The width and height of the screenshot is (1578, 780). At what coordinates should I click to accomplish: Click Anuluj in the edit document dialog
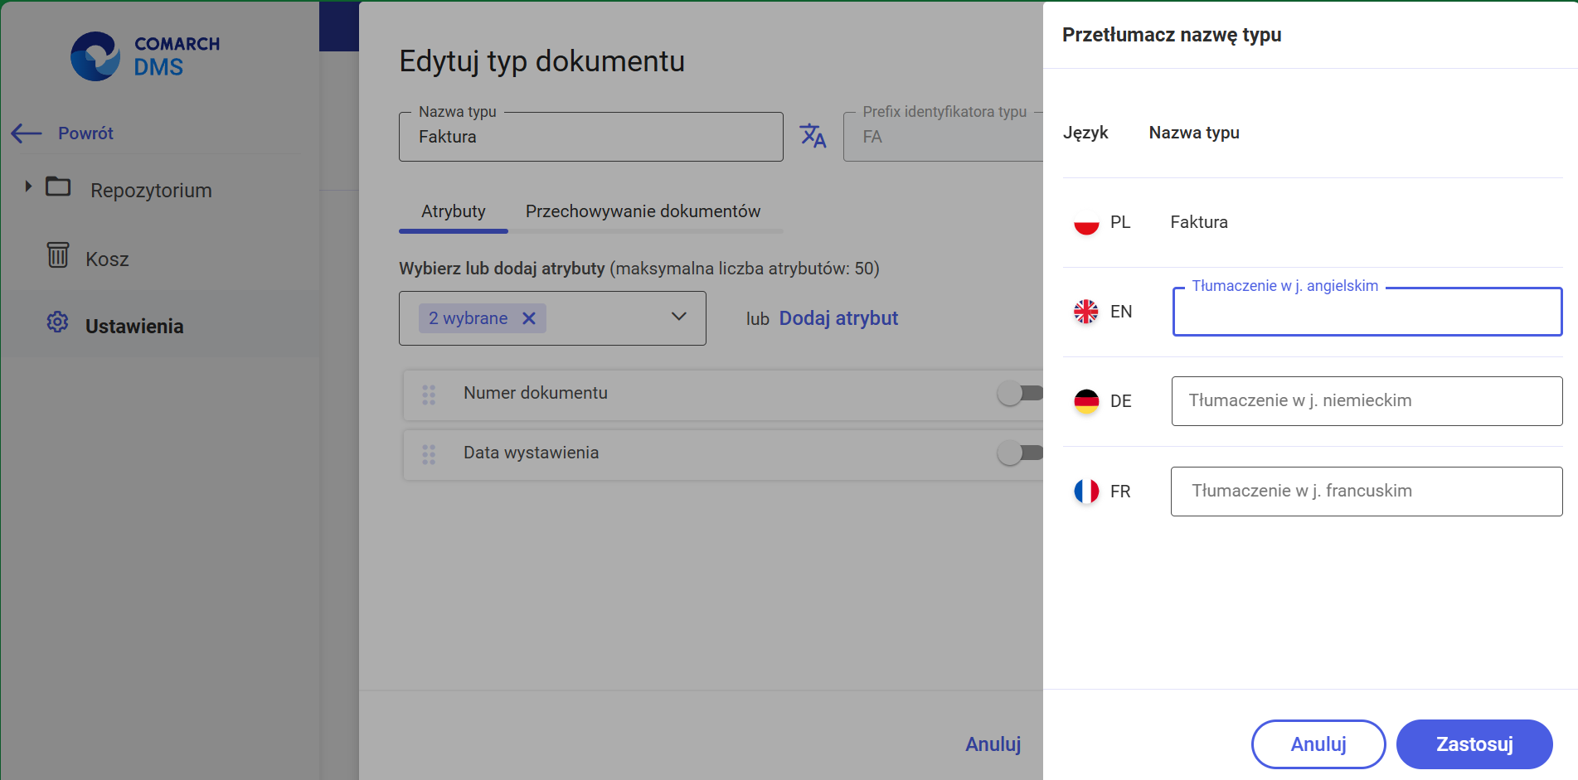tap(993, 744)
